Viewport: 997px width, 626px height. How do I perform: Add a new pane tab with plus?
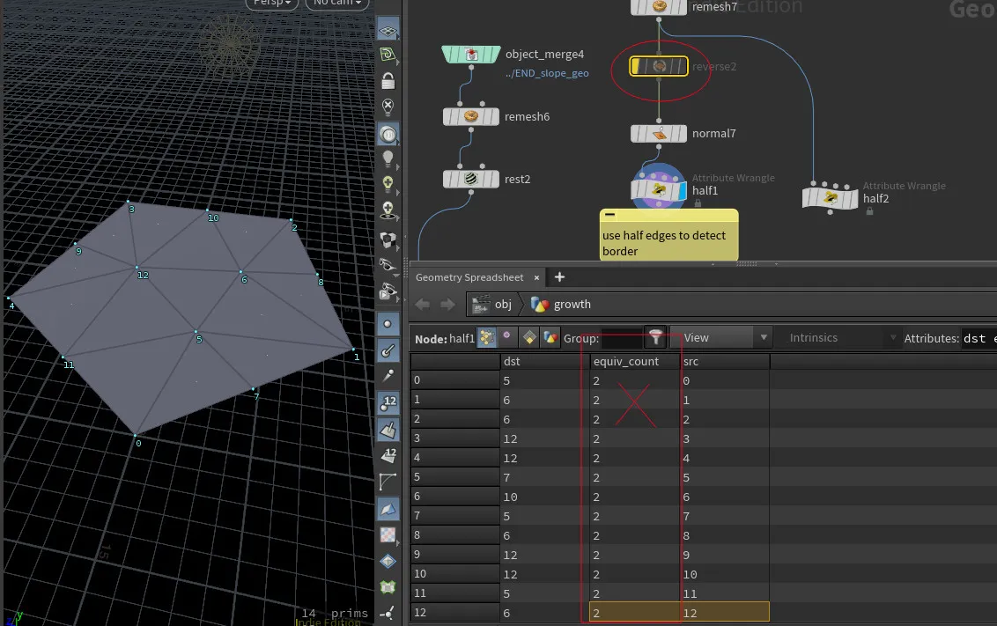(559, 277)
